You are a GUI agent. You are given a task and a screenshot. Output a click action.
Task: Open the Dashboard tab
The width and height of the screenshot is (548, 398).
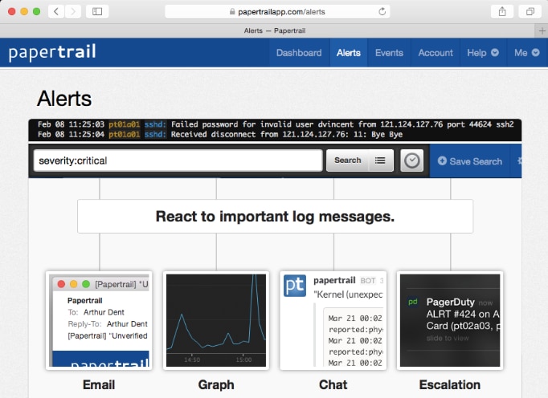point(299,53)
